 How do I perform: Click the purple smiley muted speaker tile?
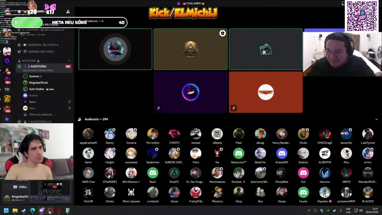[190, 92]
